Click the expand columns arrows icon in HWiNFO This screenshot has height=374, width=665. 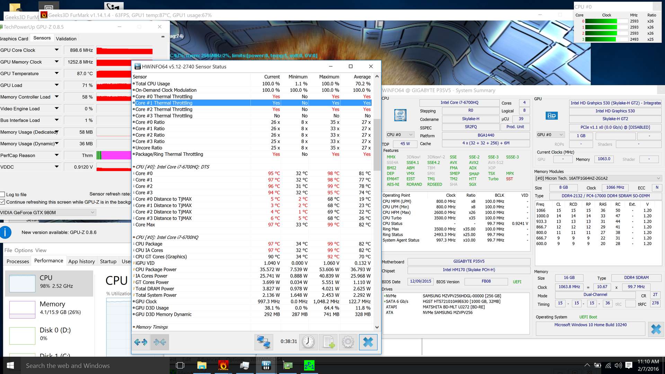click(x=141, y=342)
